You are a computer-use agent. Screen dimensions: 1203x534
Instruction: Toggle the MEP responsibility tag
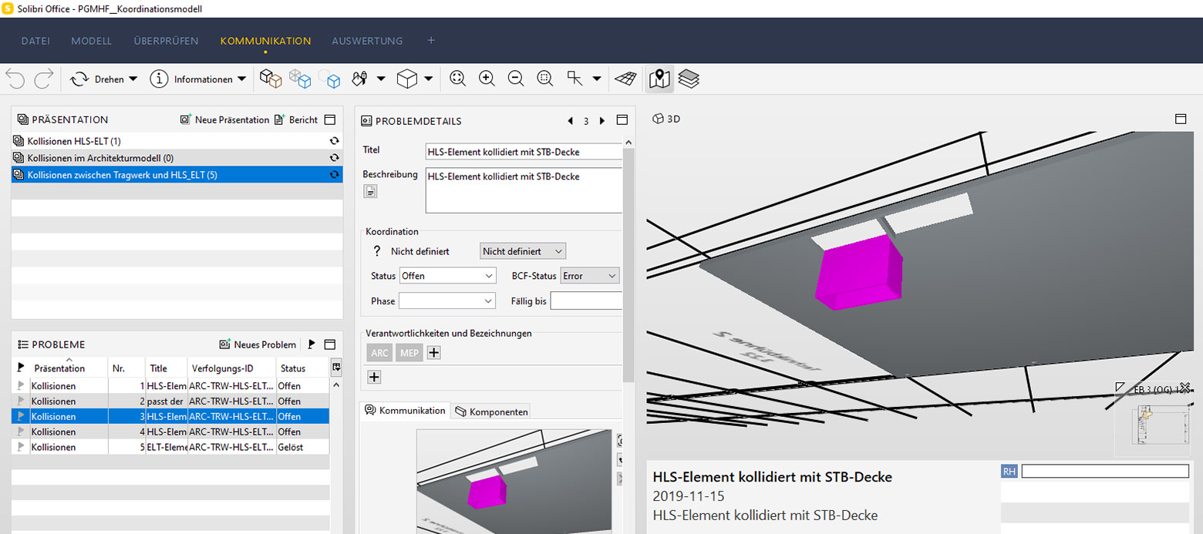409,353
